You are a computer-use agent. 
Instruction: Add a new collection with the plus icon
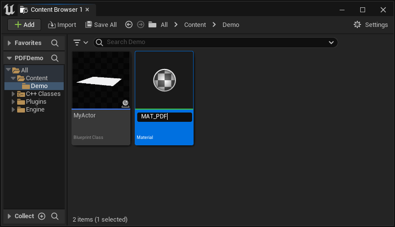42,216
